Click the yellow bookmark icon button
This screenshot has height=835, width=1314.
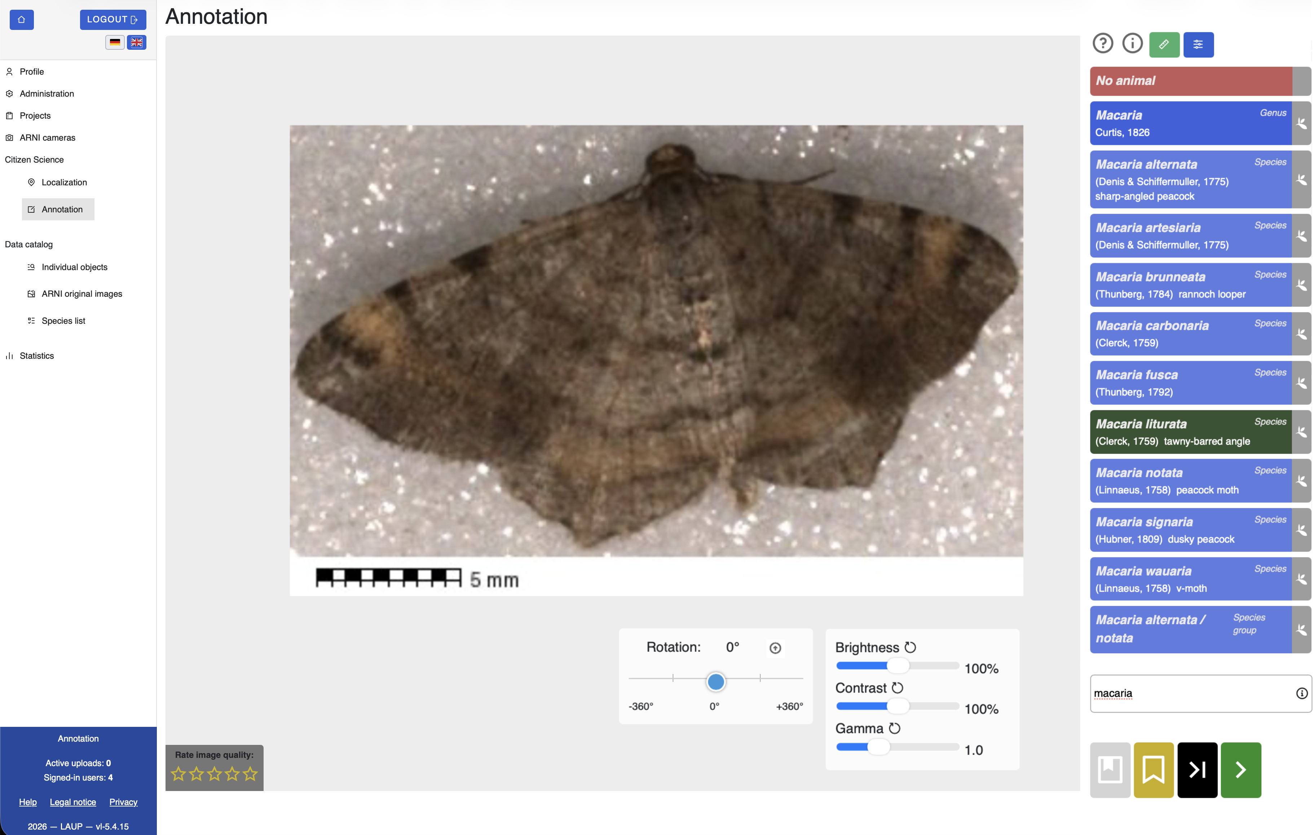(x=1154, y=769)
